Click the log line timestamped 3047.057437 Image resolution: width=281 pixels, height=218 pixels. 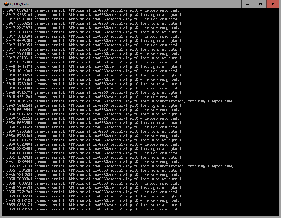pos(91,11)
